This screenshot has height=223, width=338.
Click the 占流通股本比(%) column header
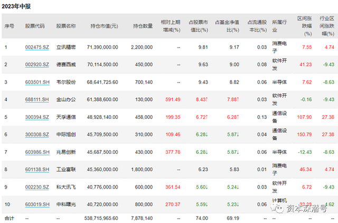(x=257, y=26)
